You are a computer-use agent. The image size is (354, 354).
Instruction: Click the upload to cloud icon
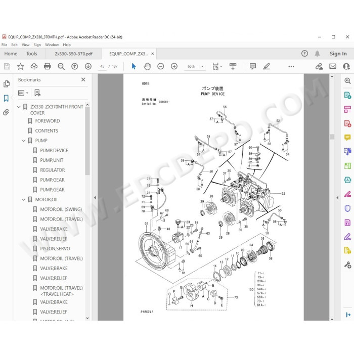(34, 66)
